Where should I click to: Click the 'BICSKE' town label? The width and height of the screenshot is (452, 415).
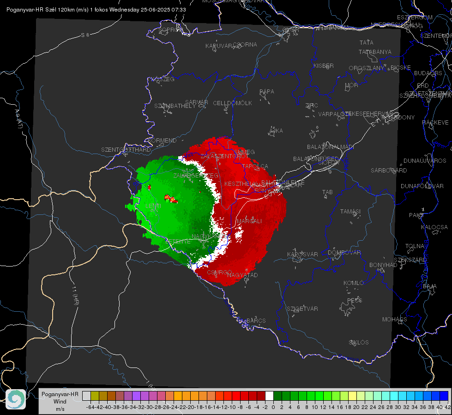(x=401, y=68)
